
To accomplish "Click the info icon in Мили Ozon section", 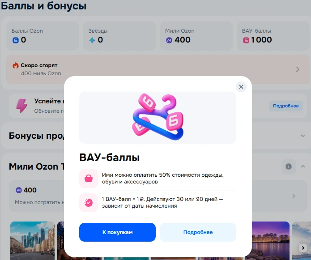I will point(289,166).
